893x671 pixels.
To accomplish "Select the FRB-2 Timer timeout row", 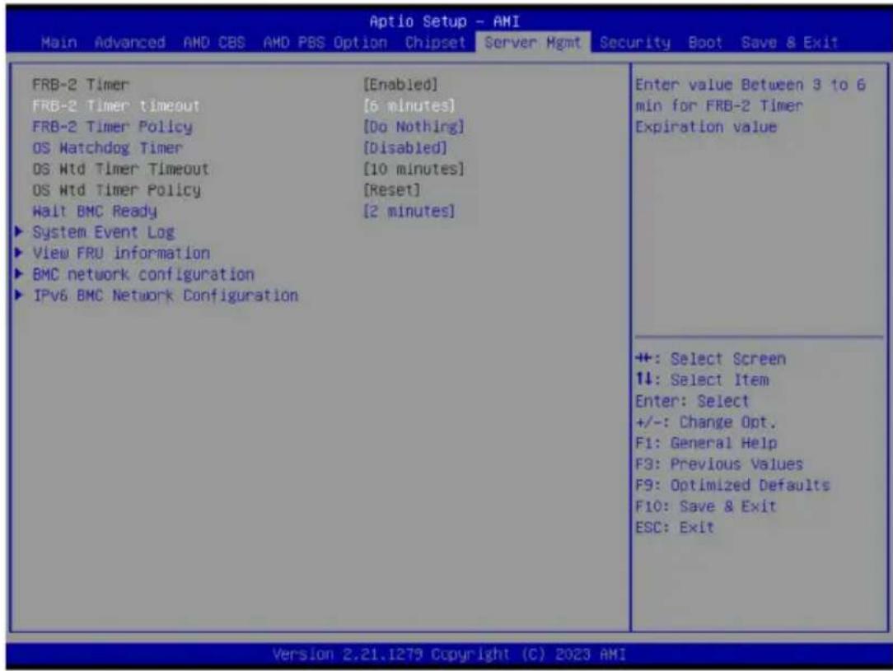I will [244, 106].
